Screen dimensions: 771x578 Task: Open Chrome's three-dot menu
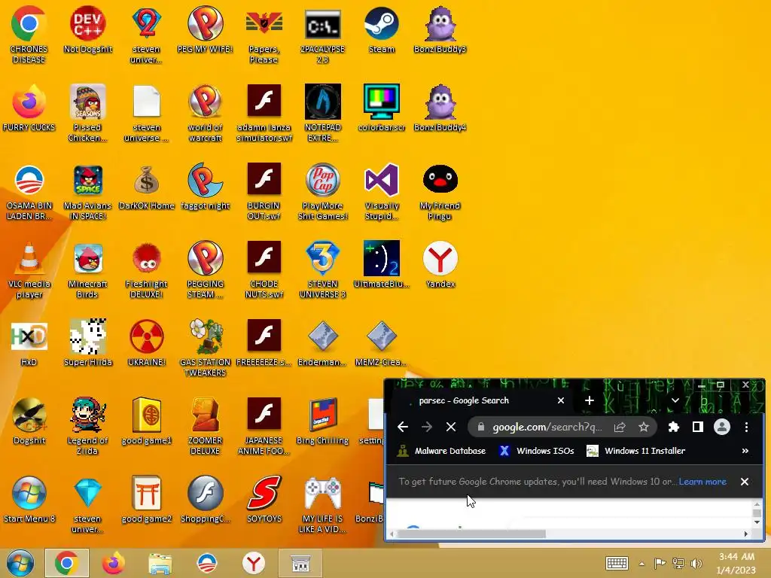746,427
